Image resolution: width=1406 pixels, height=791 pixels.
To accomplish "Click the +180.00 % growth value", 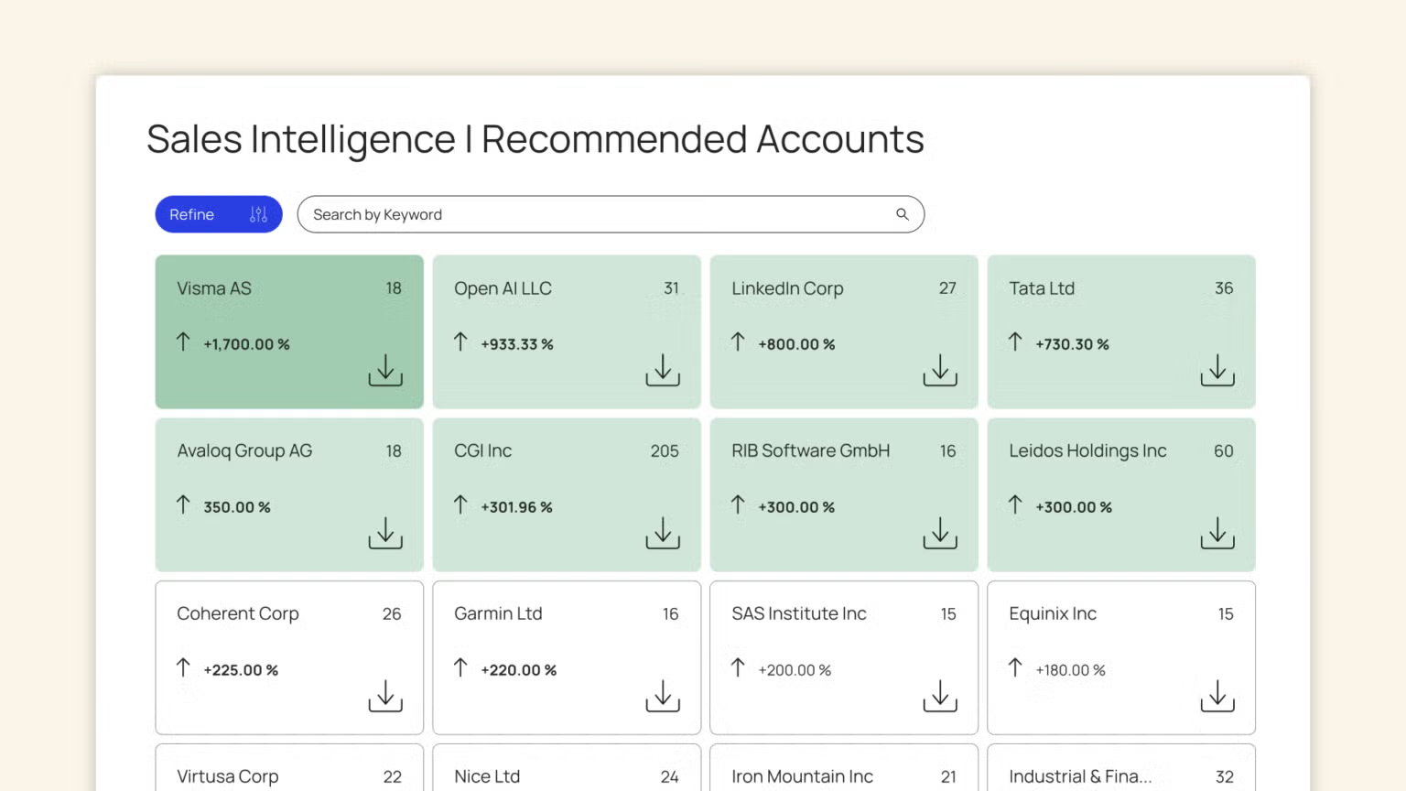I will click(x=1070, y=670).
